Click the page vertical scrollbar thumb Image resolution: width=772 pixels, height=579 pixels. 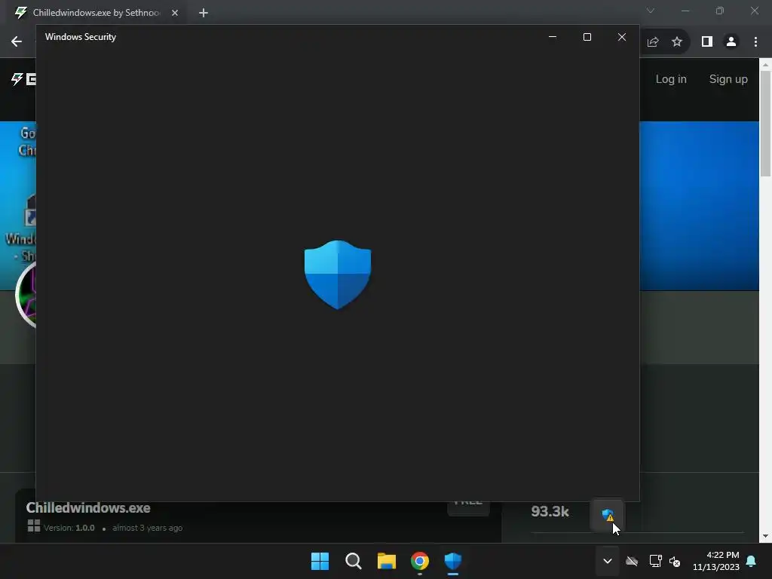(766, 123)
